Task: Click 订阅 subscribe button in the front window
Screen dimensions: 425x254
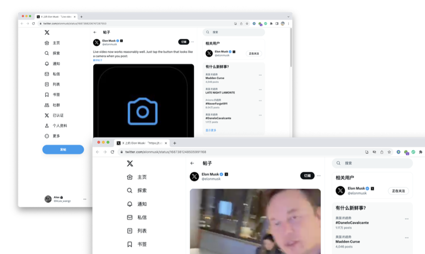Action: click(x=307, y=176)
